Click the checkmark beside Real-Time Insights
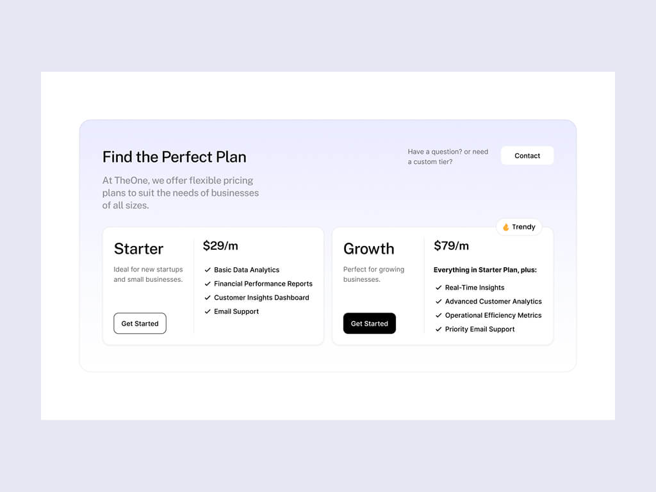 tap(438, 288)
